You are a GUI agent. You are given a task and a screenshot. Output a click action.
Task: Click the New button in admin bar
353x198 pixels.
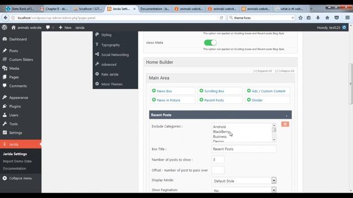(65, 28)
